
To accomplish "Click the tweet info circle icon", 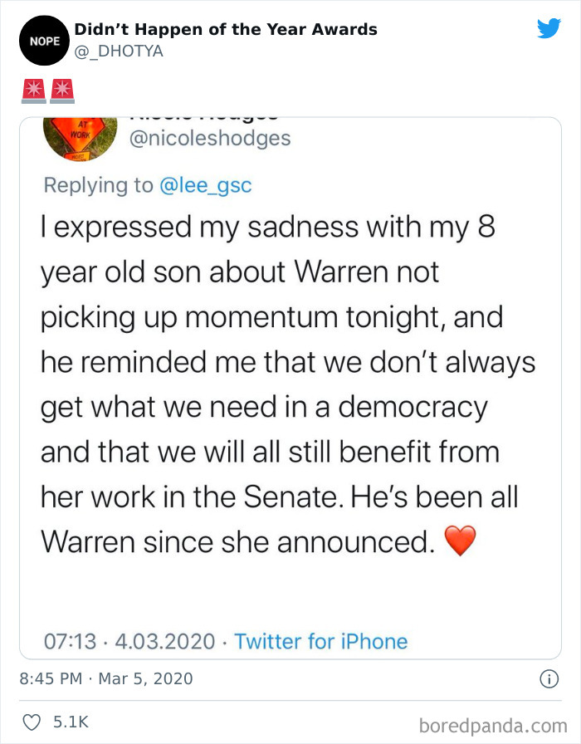I will [x=548, y=678].
